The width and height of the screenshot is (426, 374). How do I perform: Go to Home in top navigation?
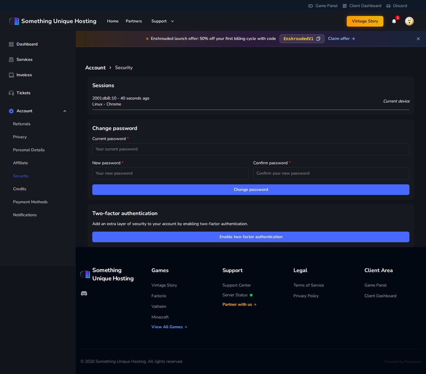(x=113, y=21)
